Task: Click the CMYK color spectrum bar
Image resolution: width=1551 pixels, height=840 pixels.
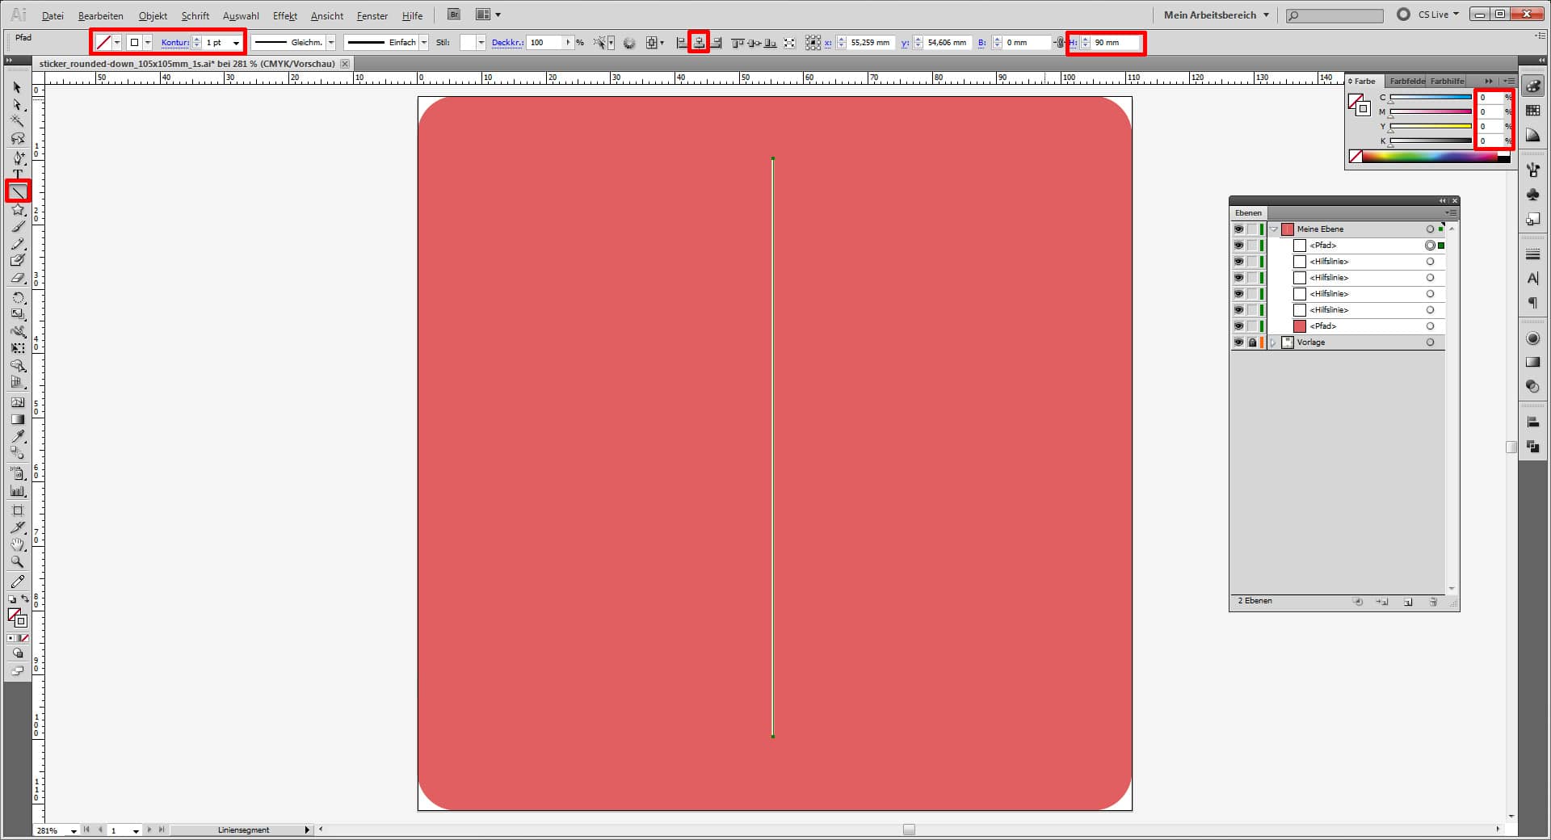Action: point(1430,157)
